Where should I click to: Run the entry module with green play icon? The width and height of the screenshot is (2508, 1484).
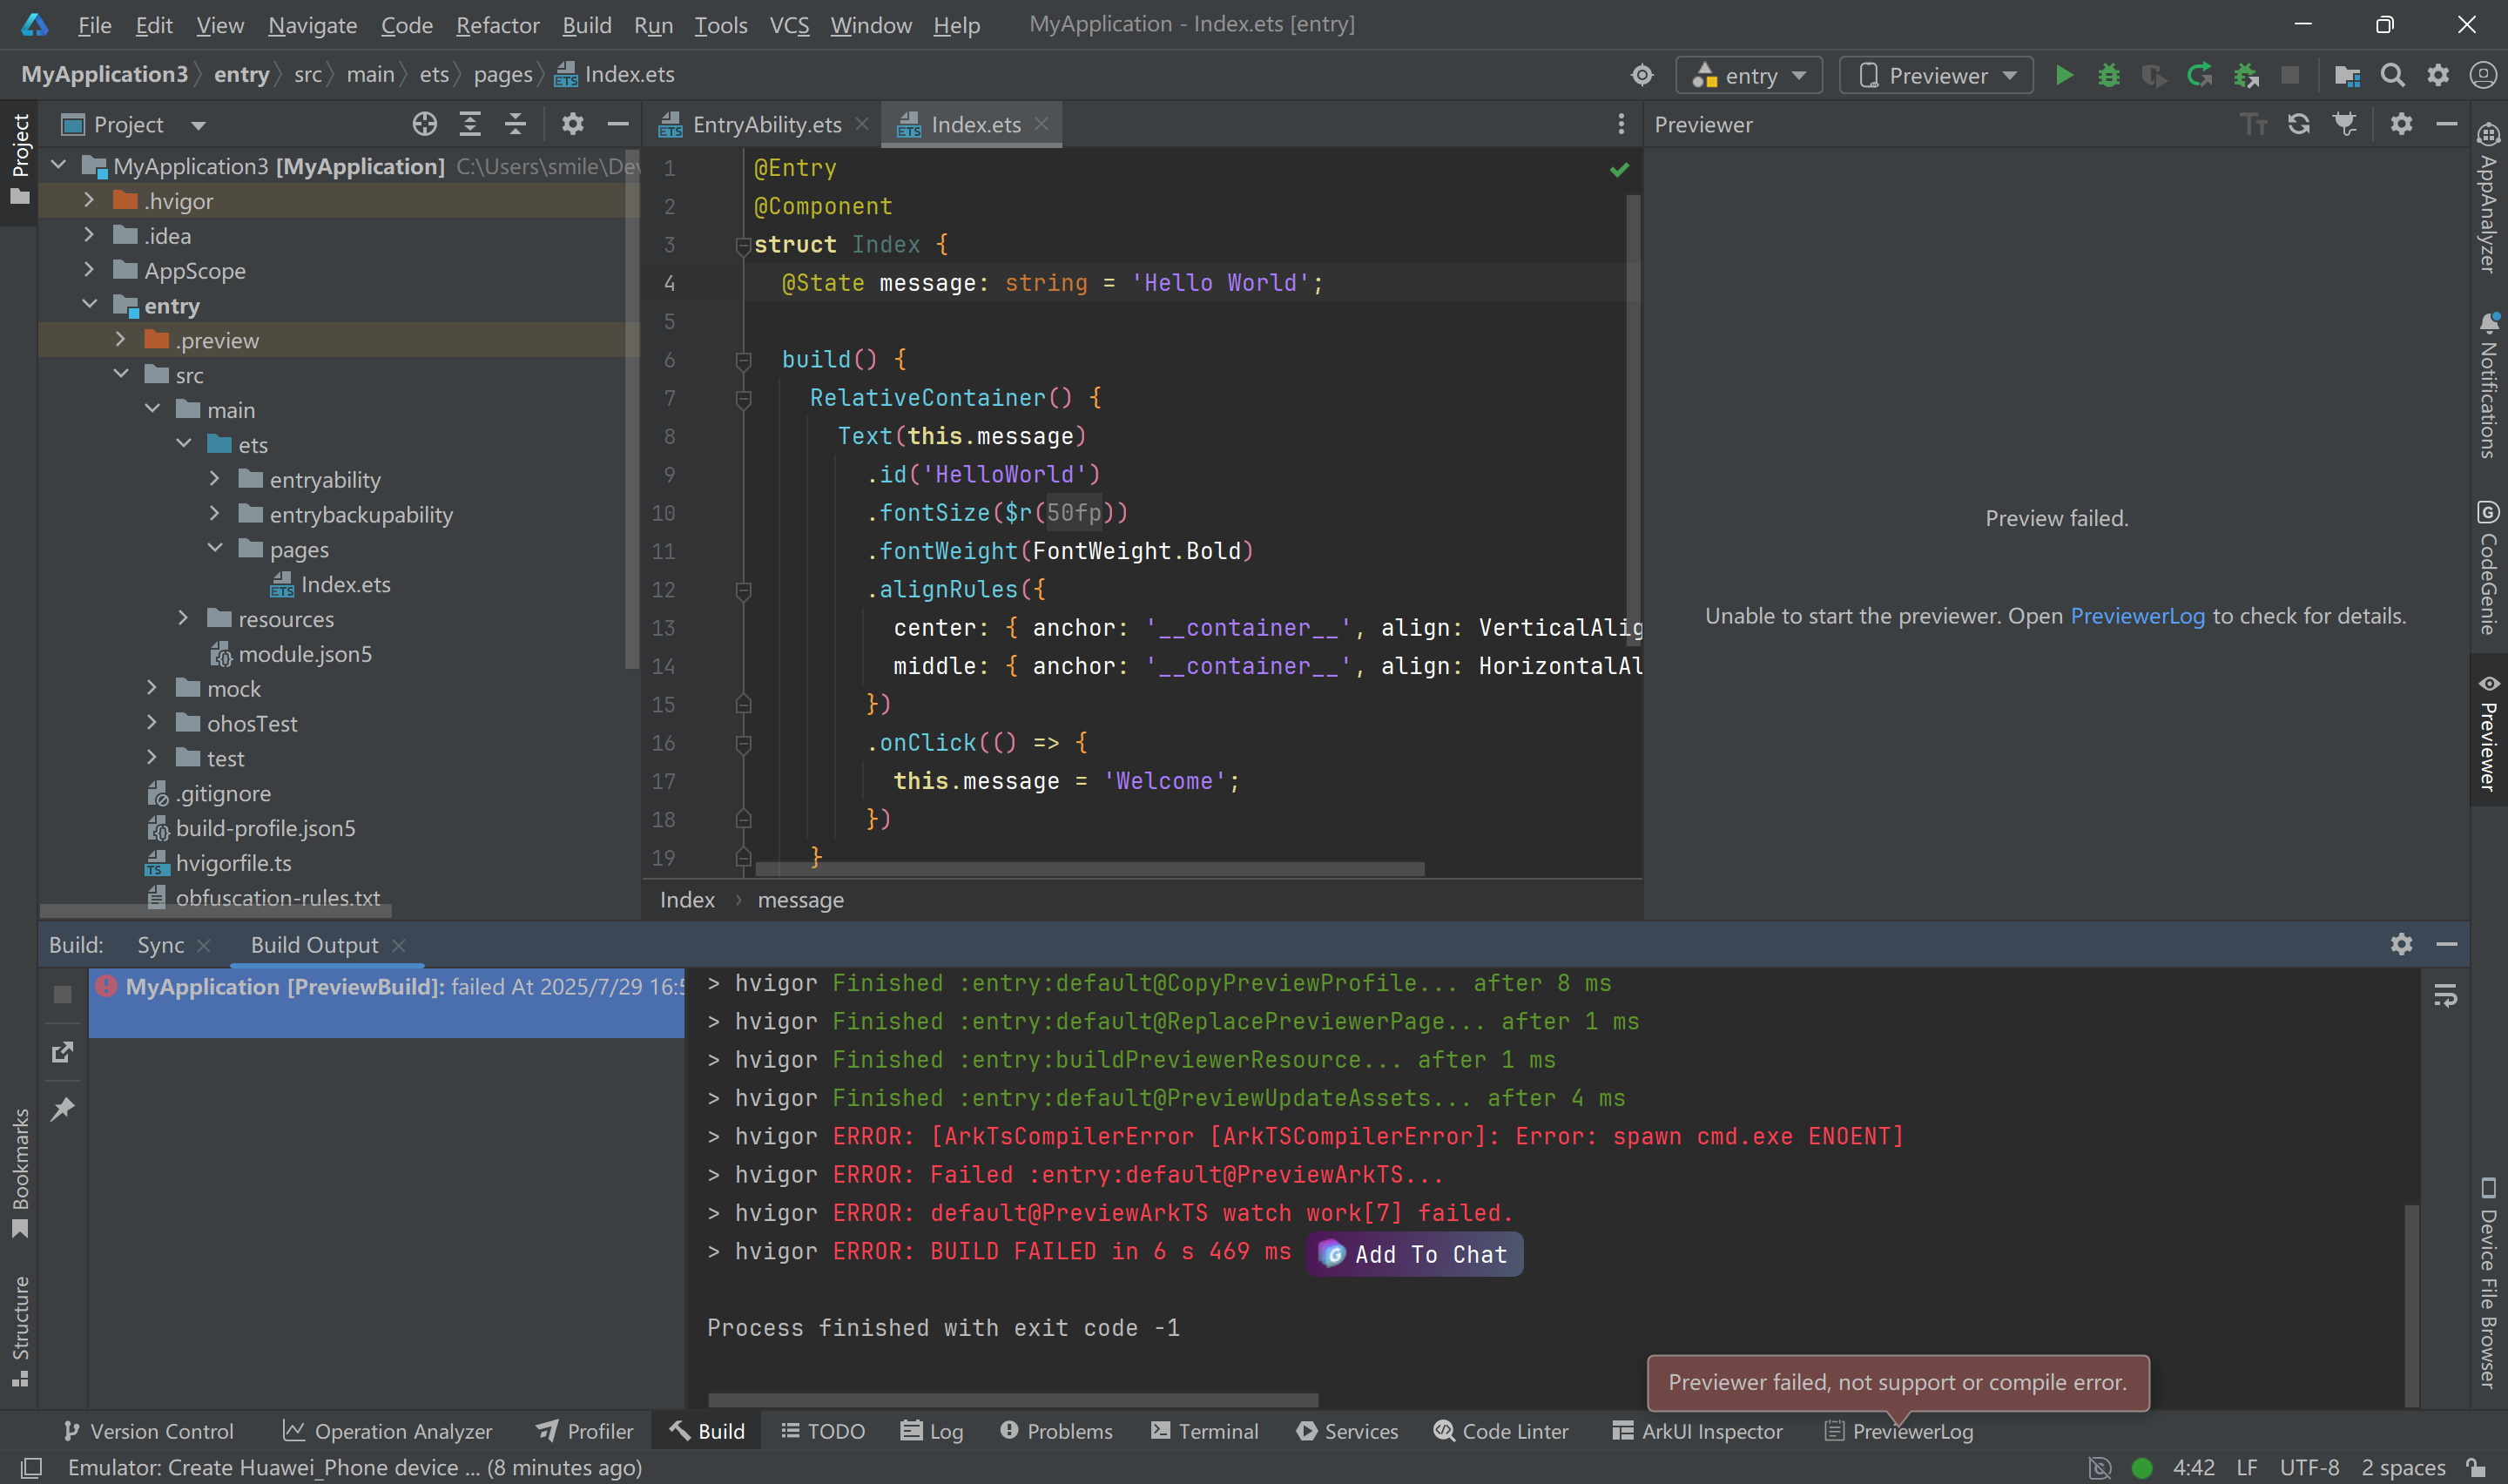[x=2063, y=75]
